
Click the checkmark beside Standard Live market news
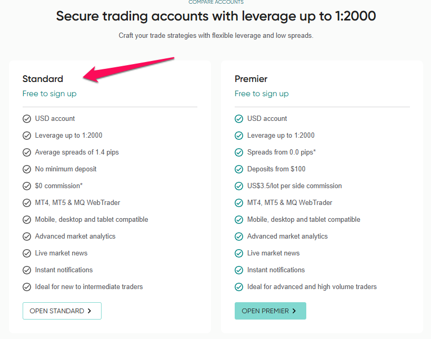click(x=27, y=253)
